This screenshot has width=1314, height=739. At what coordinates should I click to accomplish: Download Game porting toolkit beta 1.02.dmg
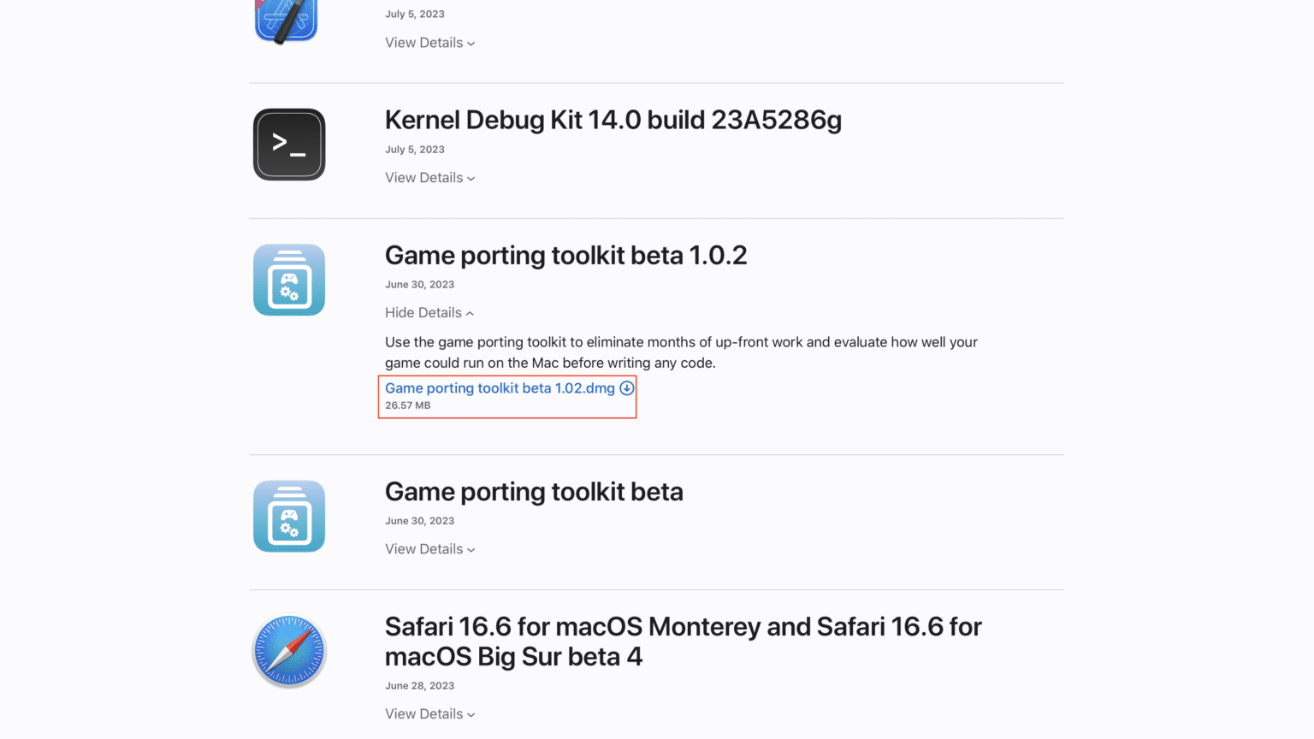500,387
